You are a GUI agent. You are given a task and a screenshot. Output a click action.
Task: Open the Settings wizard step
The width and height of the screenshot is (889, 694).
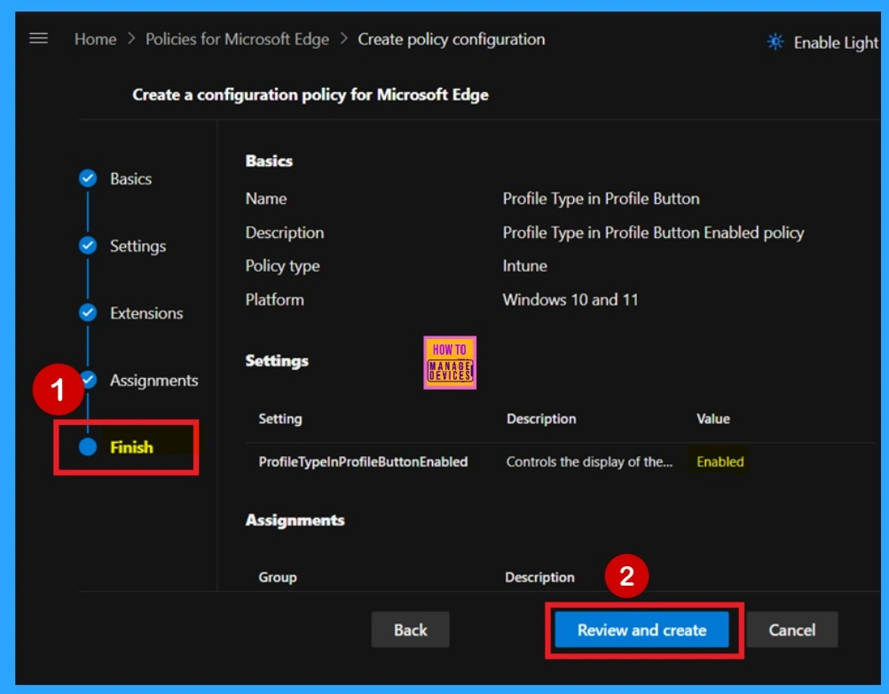138,246
